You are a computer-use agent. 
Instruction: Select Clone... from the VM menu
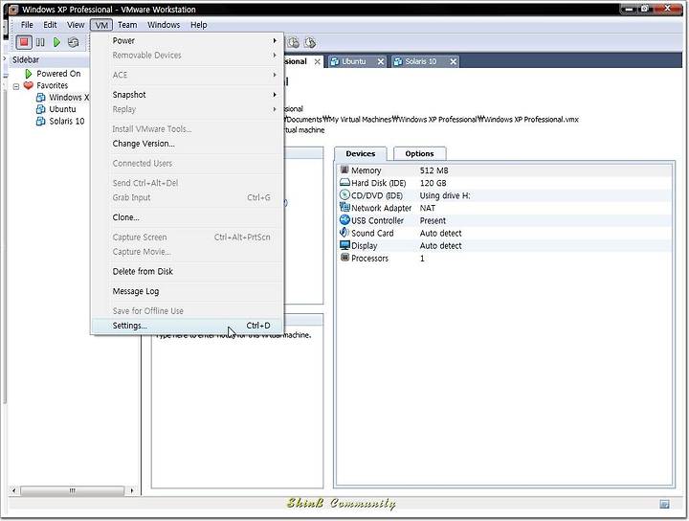click(188, 217)
